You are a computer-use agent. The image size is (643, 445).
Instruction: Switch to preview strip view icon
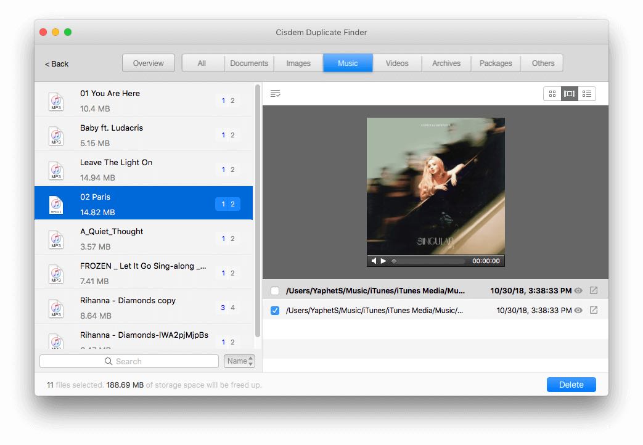click(x=569, y=94)
